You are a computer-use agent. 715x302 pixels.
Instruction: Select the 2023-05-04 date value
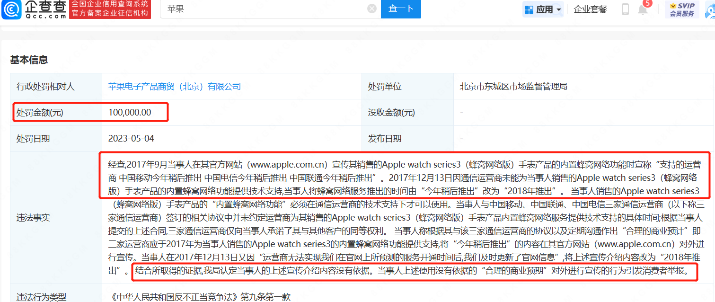(131, 139)
